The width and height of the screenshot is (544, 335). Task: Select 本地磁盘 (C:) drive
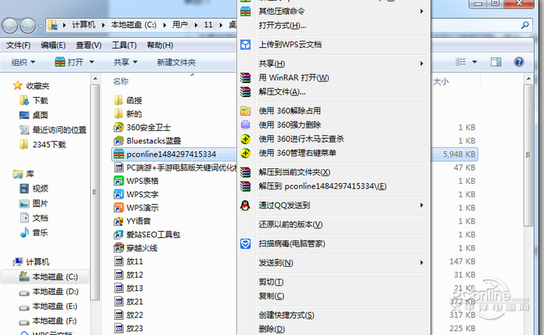click(48, 277)
